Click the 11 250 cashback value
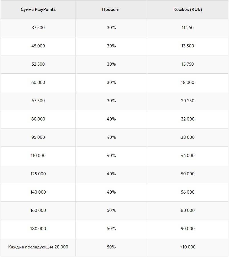The width and height of the screenshot is (229, 257). pyautogui.click(x=188, y=28)
